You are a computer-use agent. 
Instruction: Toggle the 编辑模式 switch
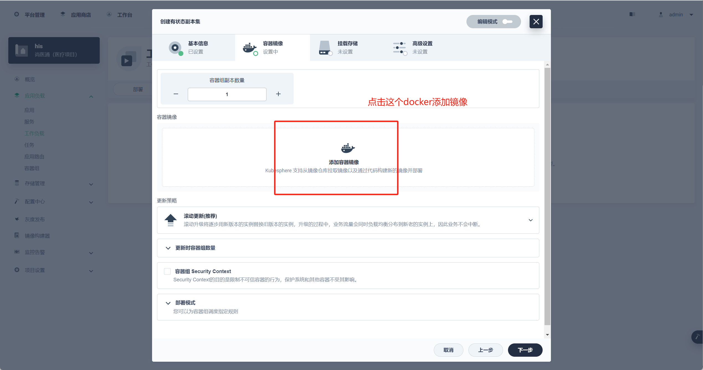pyautogui.click(x=507, y=22)
